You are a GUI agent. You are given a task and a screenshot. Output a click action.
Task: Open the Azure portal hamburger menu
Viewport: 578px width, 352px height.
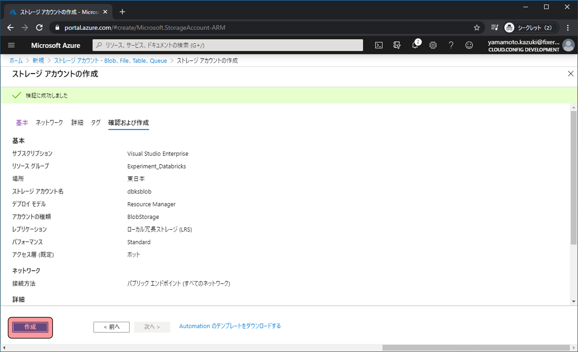click(11, 45)
